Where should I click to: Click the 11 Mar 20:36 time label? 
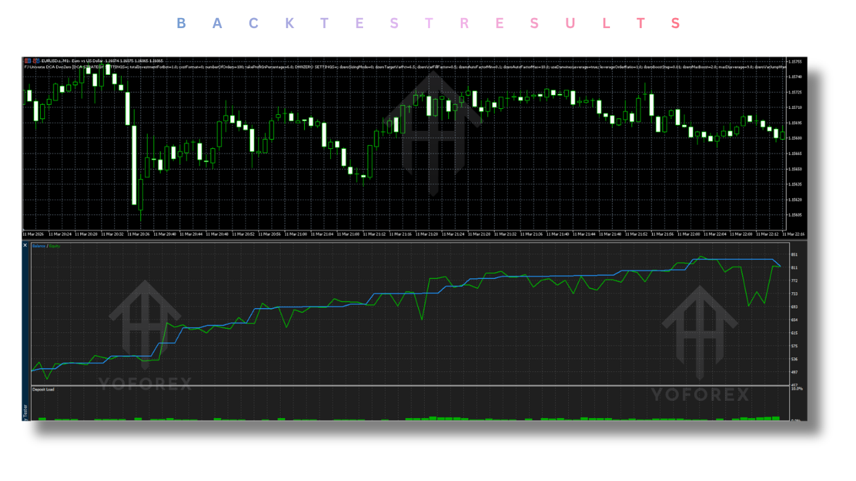point(138,234)
